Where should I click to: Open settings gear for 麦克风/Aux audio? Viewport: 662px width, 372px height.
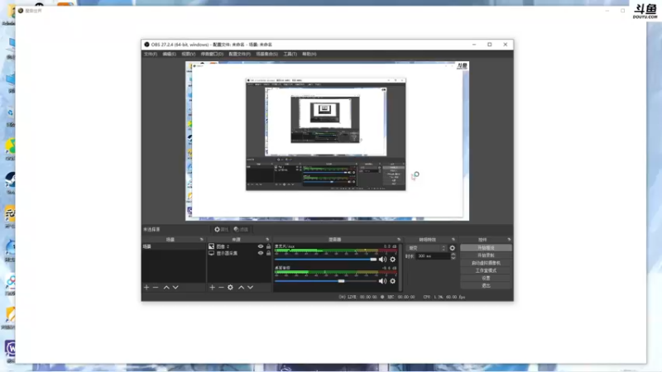(392, 260)
